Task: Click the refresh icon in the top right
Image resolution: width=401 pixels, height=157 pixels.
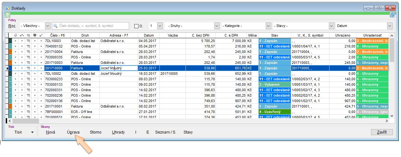Action: (x=392, y=15)
